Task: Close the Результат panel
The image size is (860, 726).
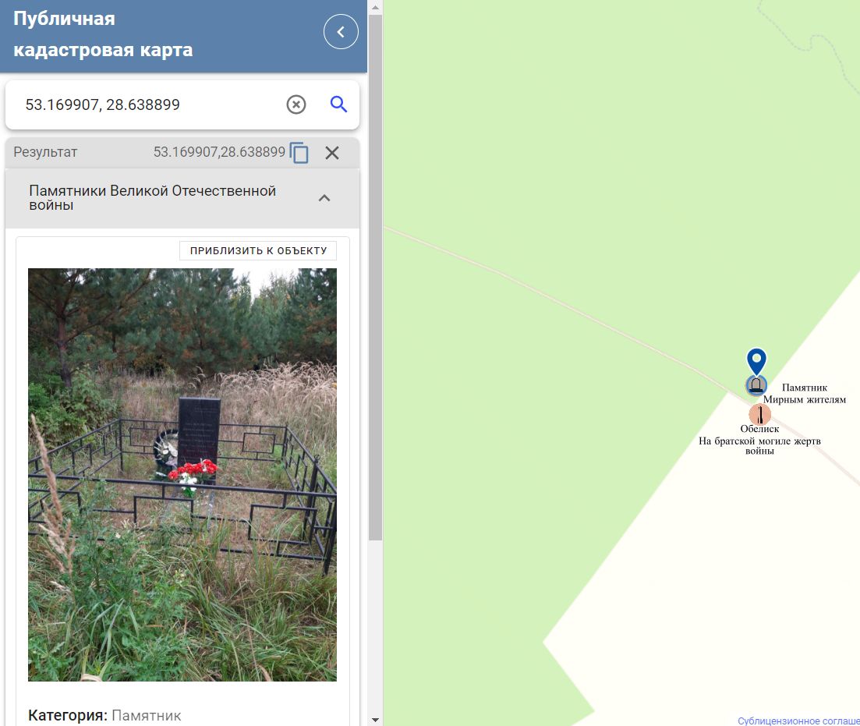Action: click(332, 153)
